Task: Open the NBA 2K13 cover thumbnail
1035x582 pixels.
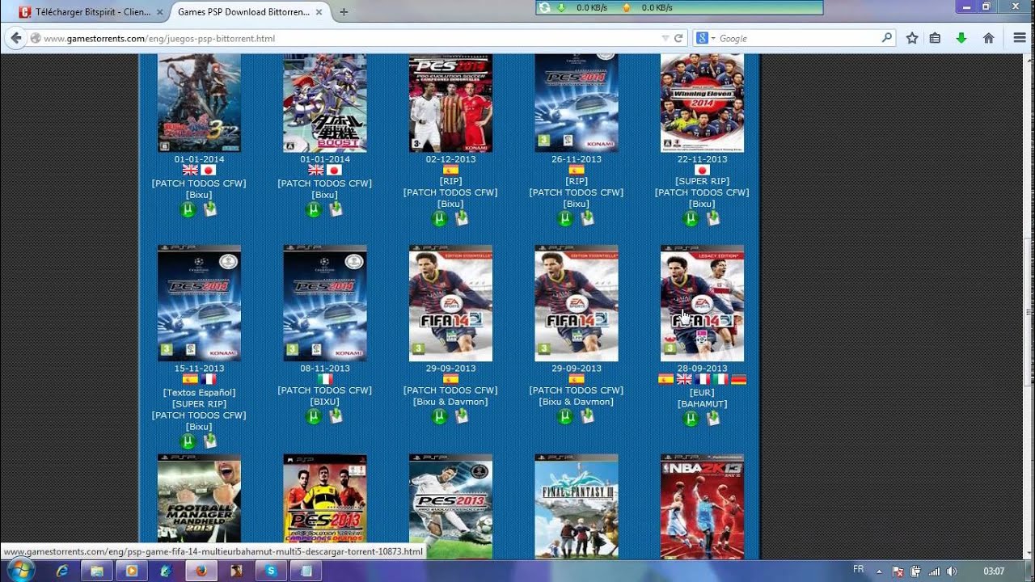Action: tap(702, 507)
